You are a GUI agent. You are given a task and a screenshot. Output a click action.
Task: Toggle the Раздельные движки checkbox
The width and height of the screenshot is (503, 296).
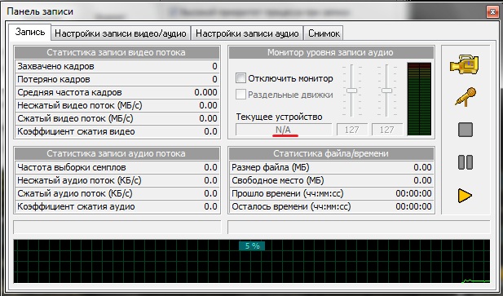[240, 95]
